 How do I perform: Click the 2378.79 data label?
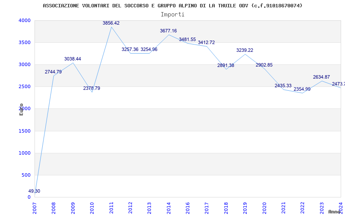[x=91, y=89]
